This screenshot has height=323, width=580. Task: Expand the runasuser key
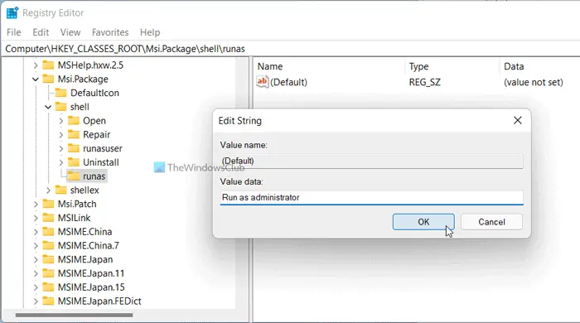(x=61, y=148)
